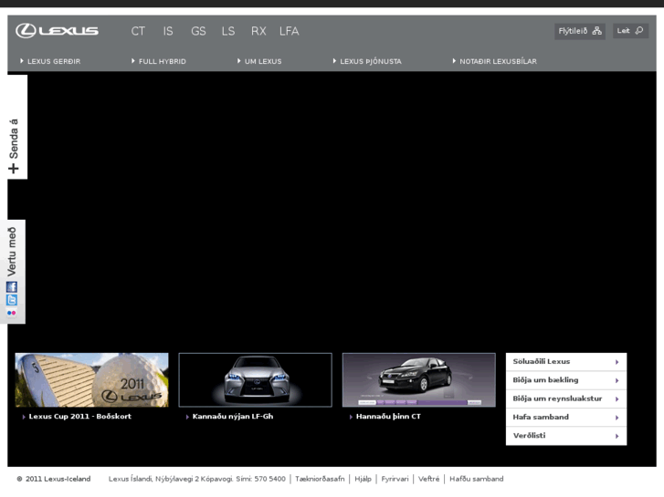The width and height of the screenshot is (664, 497).
Task: Follow Kannaðu nýjan LF-Gh link
Action: click(233, 416)
